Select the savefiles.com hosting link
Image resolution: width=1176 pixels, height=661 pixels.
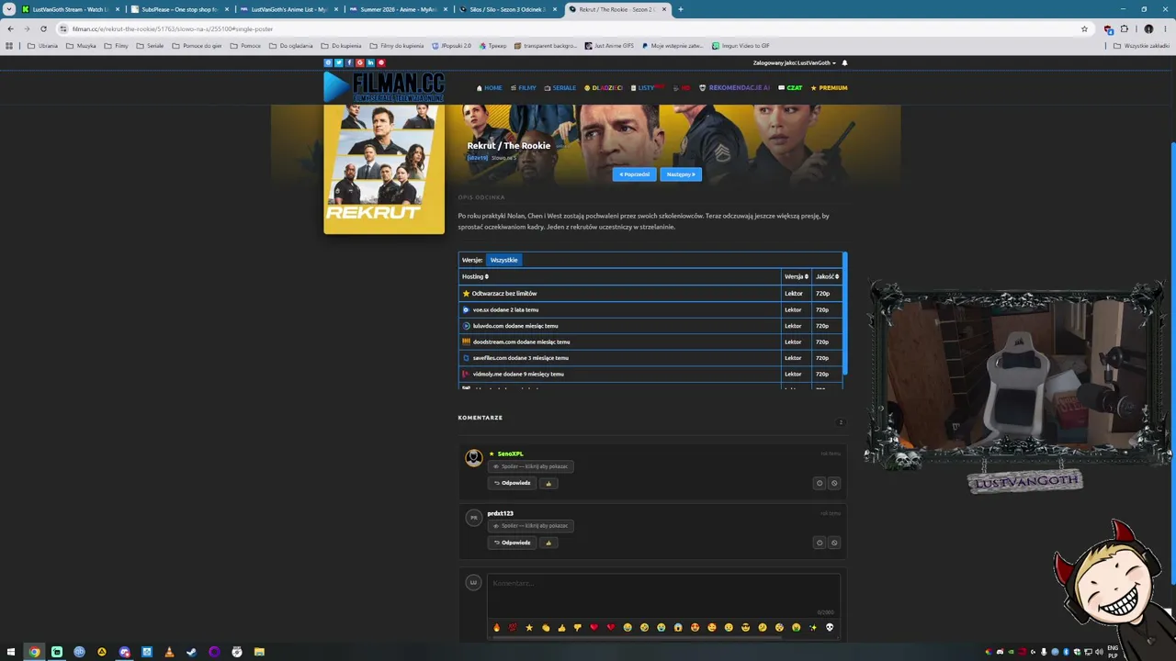tap(520, 358)
